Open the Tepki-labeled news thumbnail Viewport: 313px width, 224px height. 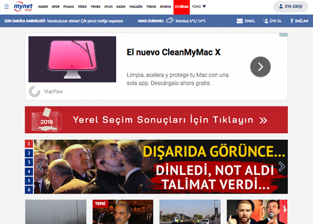click(123, 211)
